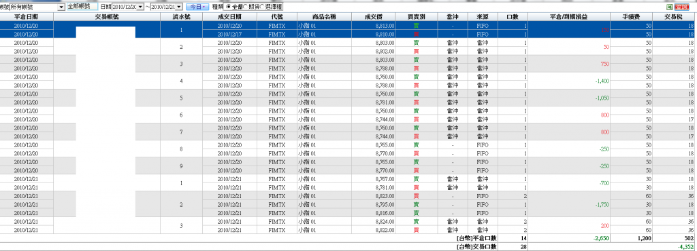Sort by the 代號 column header
The height and width of the screenshot is (251, 697).
pyautogui.click(x=276, y=16)
